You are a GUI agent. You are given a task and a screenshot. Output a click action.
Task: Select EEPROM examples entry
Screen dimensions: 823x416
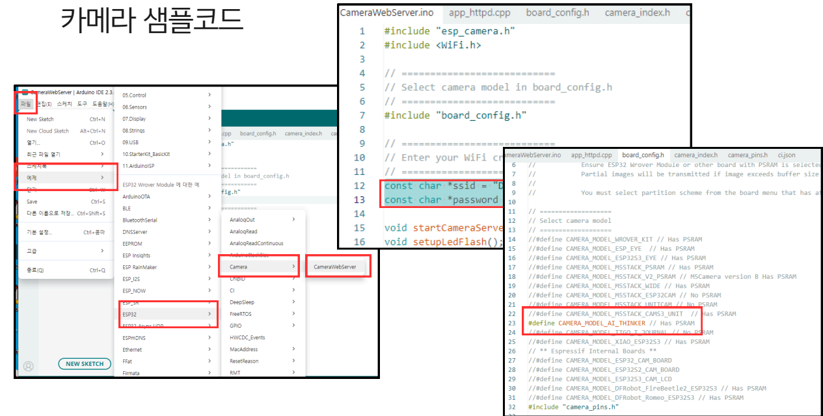point(167,244)
